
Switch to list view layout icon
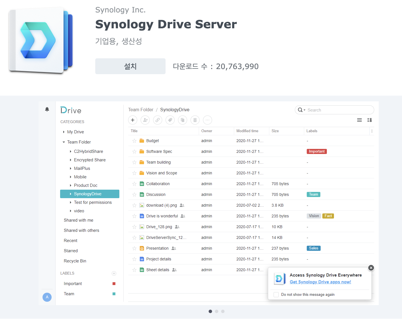pos(359,120)
